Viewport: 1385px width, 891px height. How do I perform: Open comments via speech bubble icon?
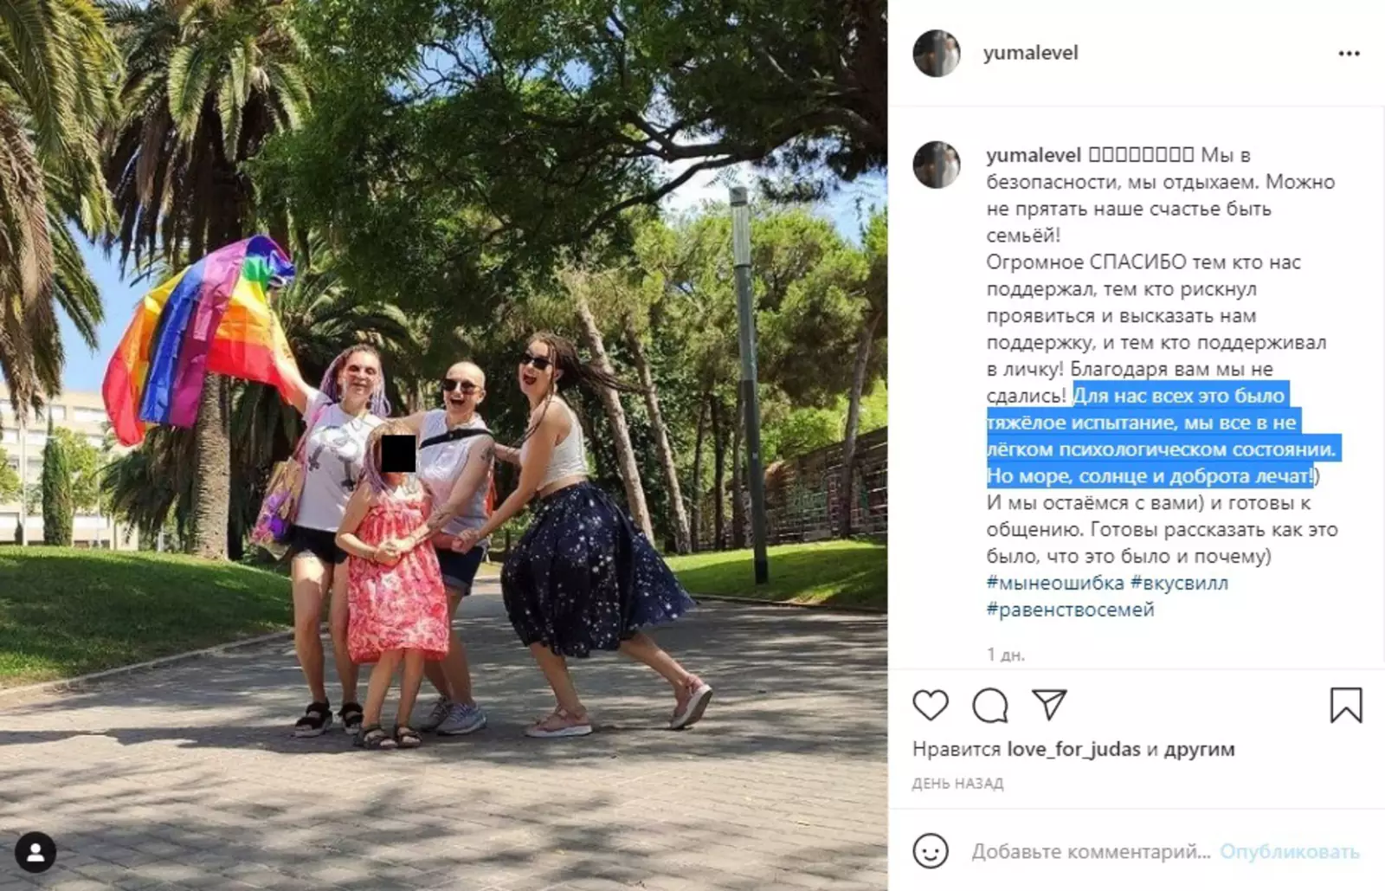coord(989,706)
